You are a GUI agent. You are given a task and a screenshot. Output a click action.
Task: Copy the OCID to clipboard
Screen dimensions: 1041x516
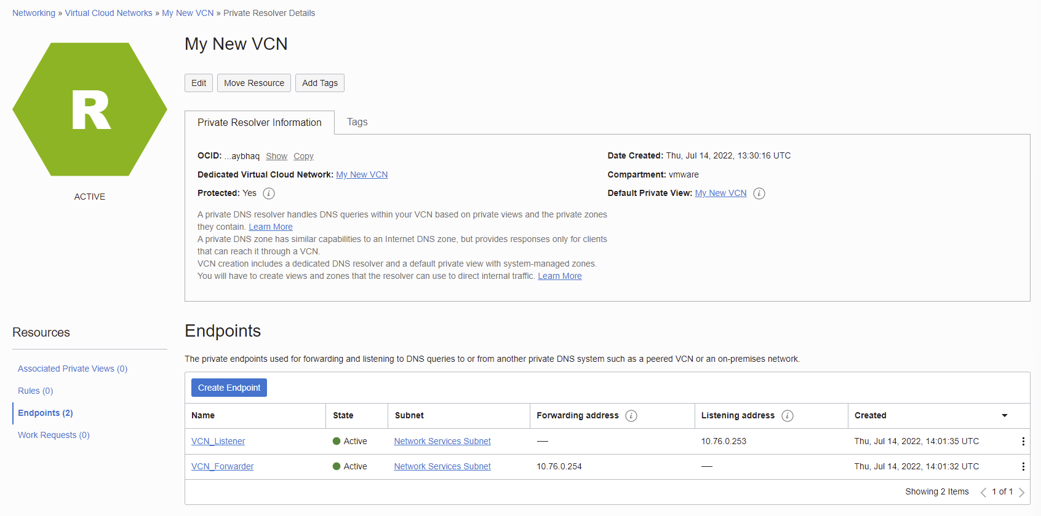tap(303, 157)
